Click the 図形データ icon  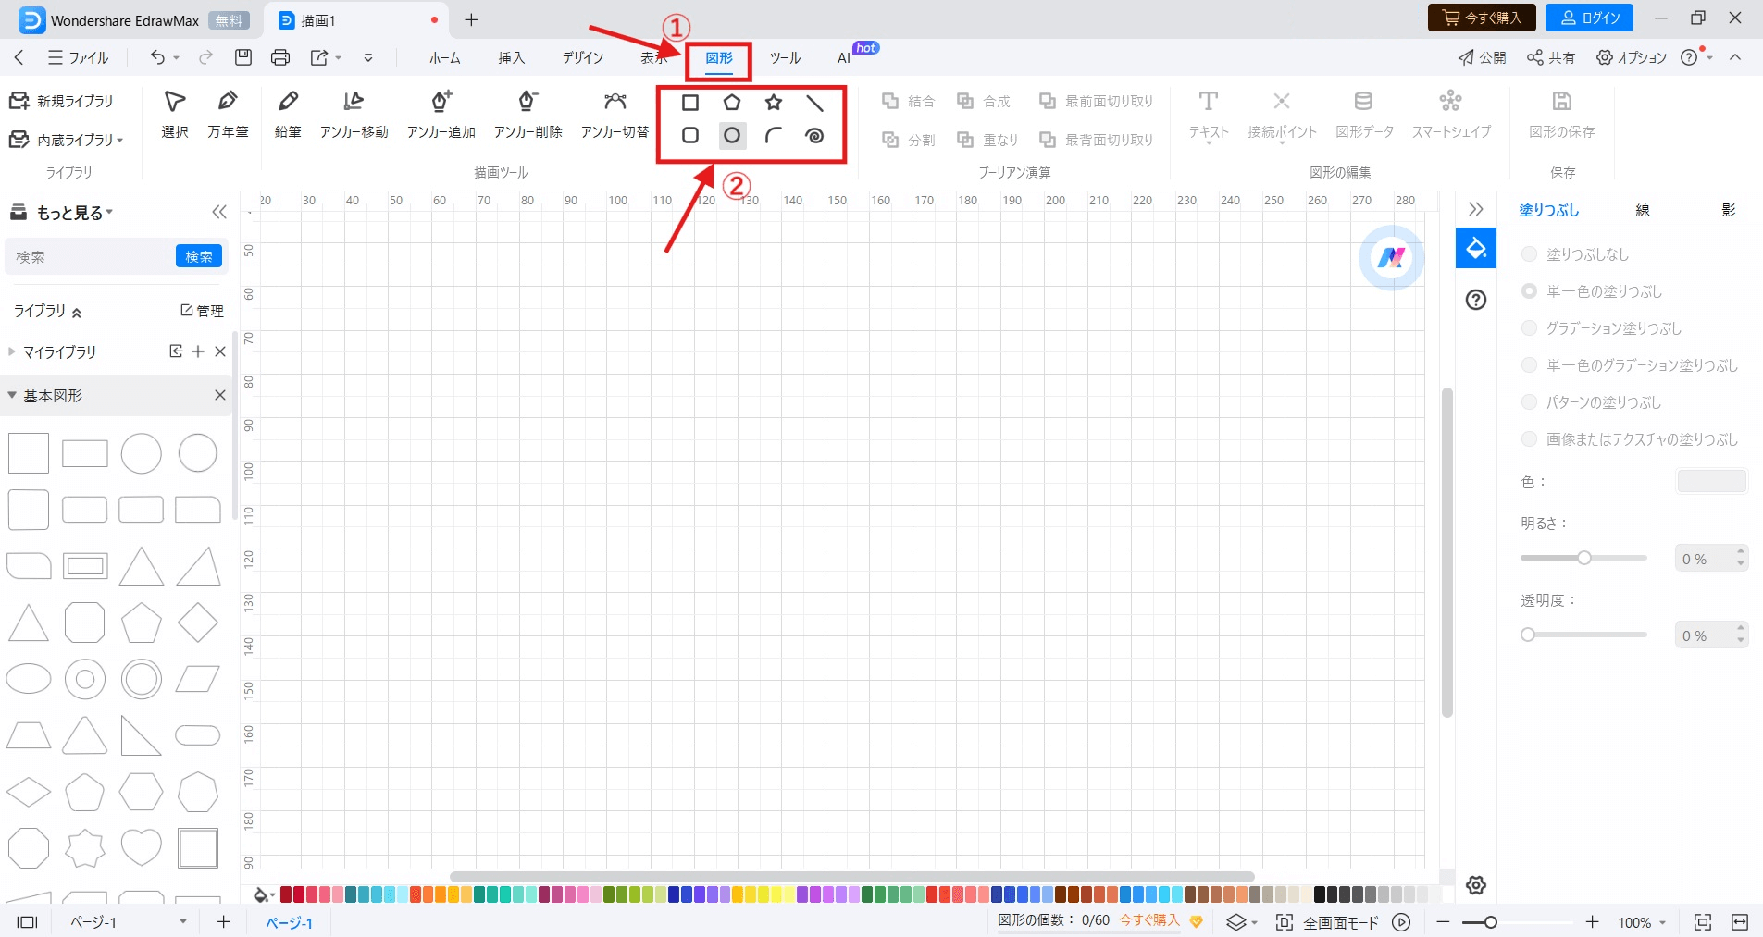pyautogui.click(x=1364, y=115)
